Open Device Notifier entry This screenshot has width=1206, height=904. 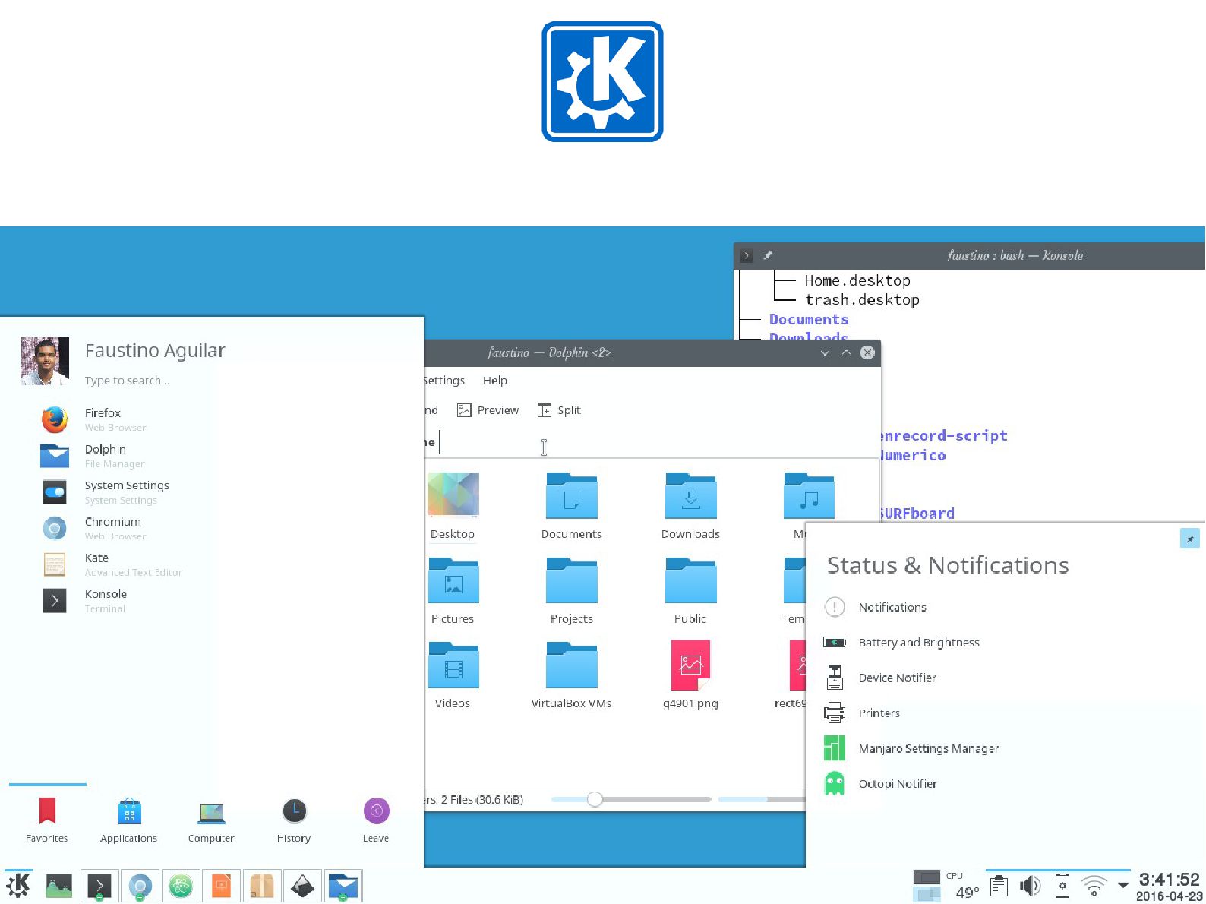(x=880, y=678)
